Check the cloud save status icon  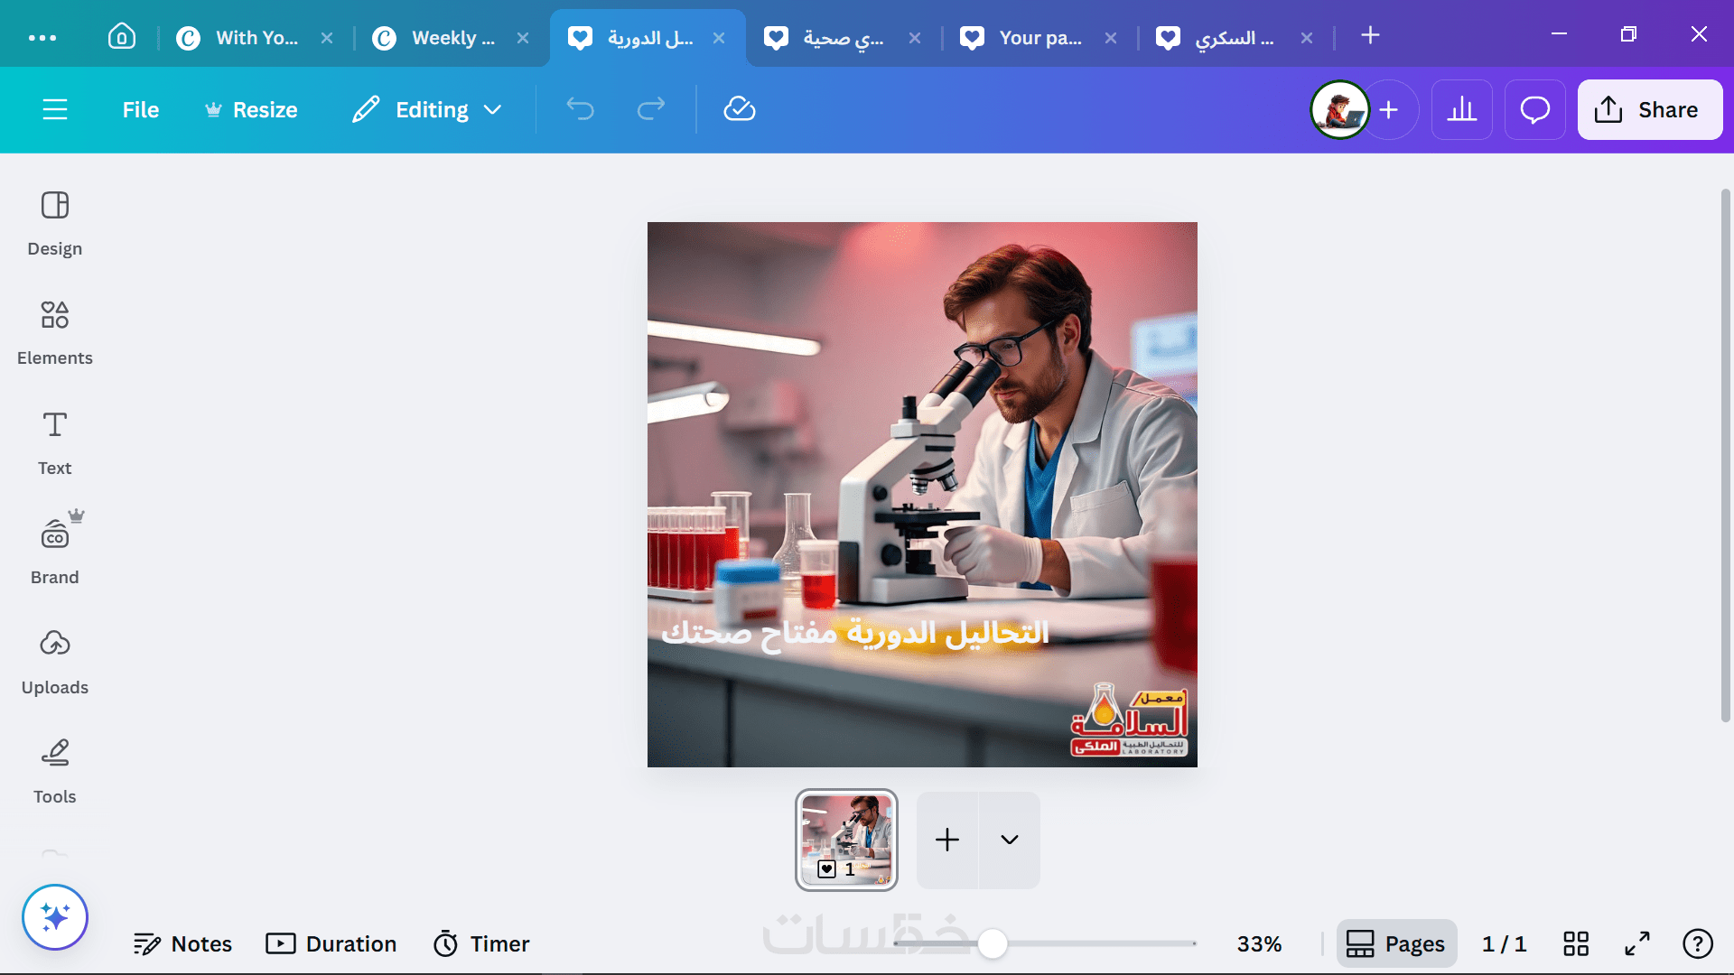click(739, 109)
